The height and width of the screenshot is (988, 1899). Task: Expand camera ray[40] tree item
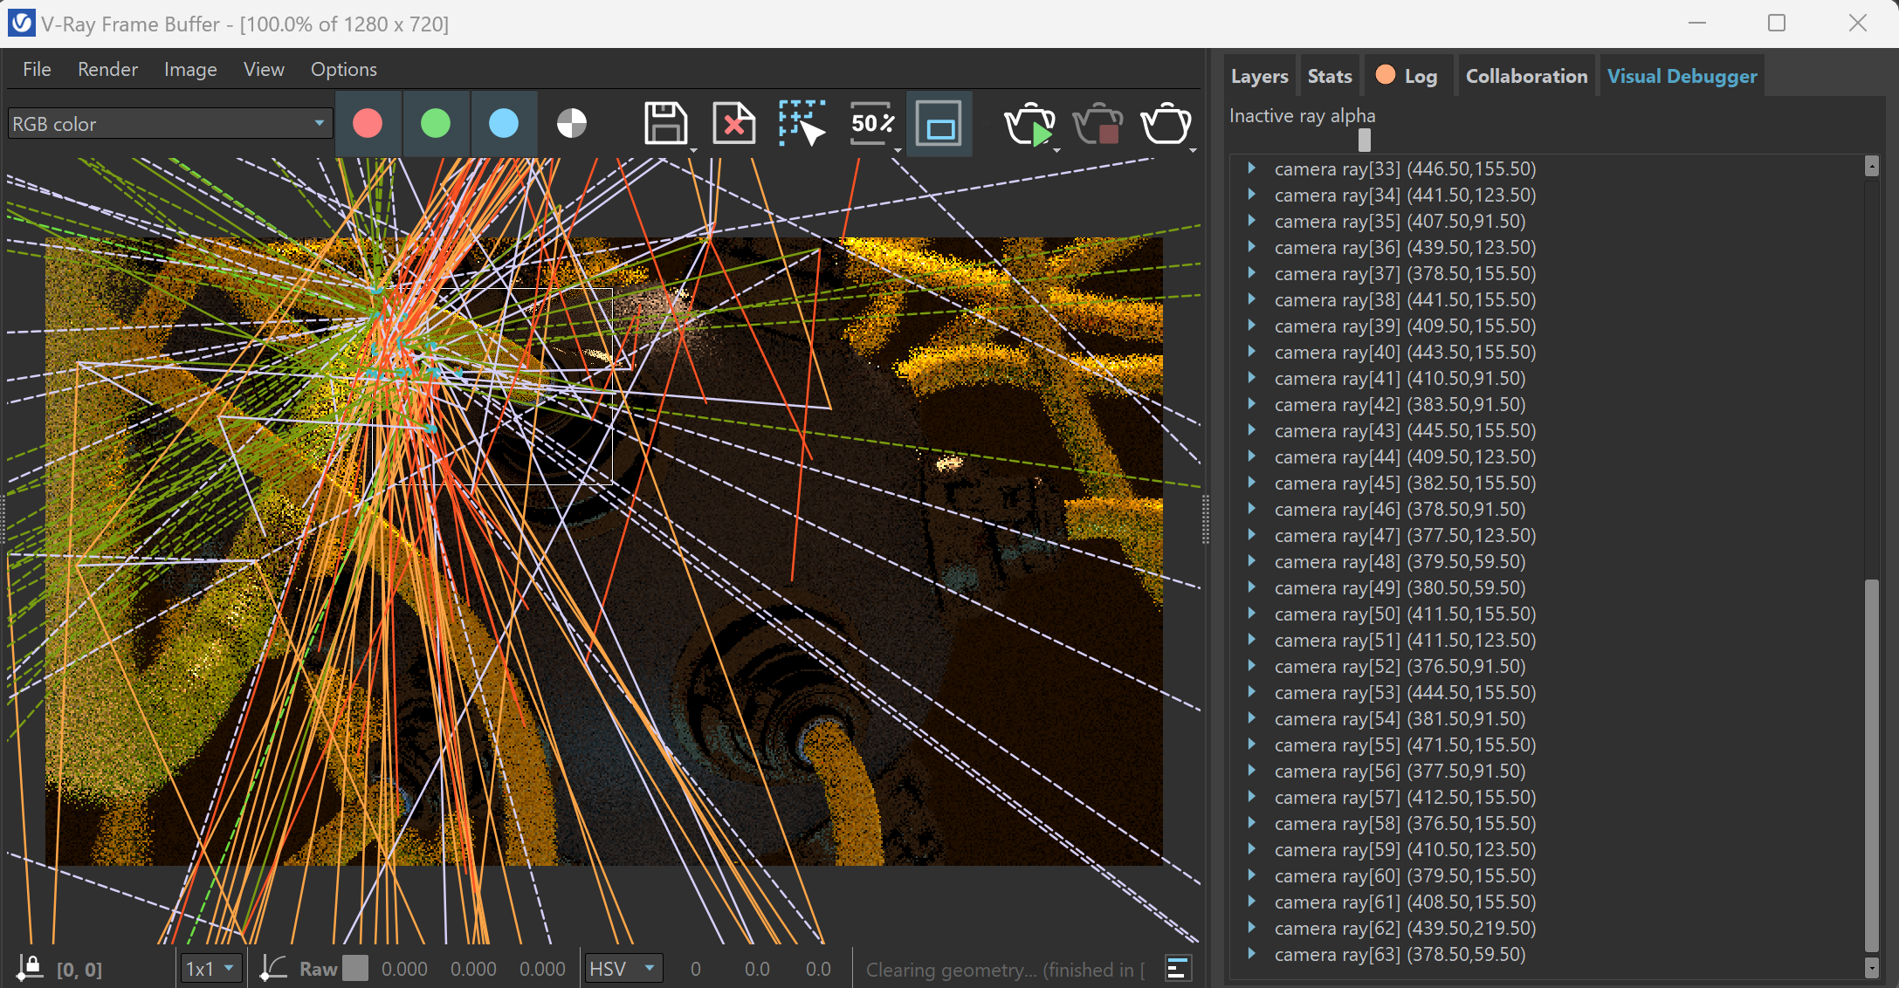tap(1251, 352)
